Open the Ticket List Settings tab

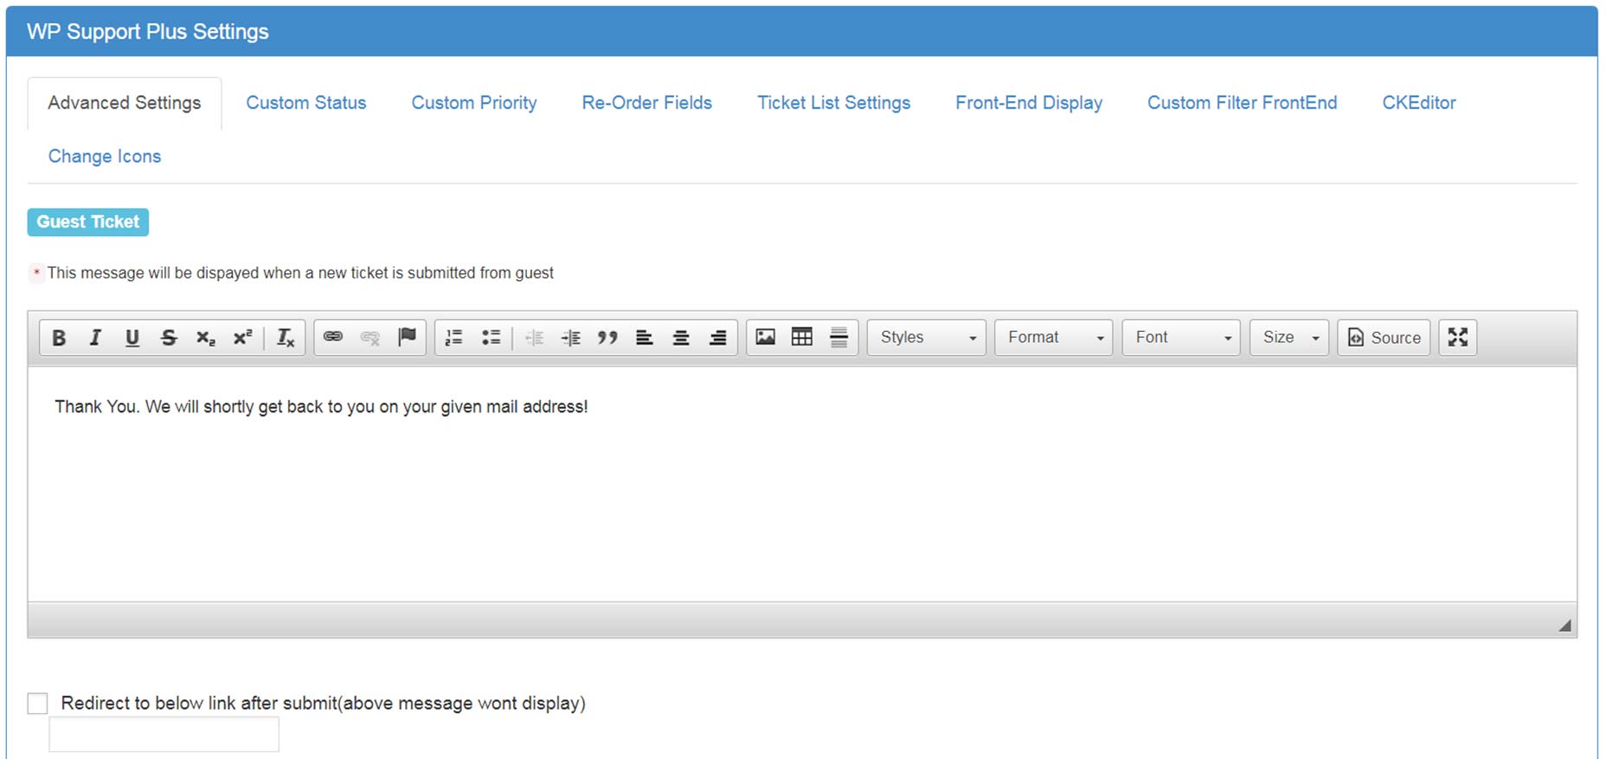pos(833,103)
